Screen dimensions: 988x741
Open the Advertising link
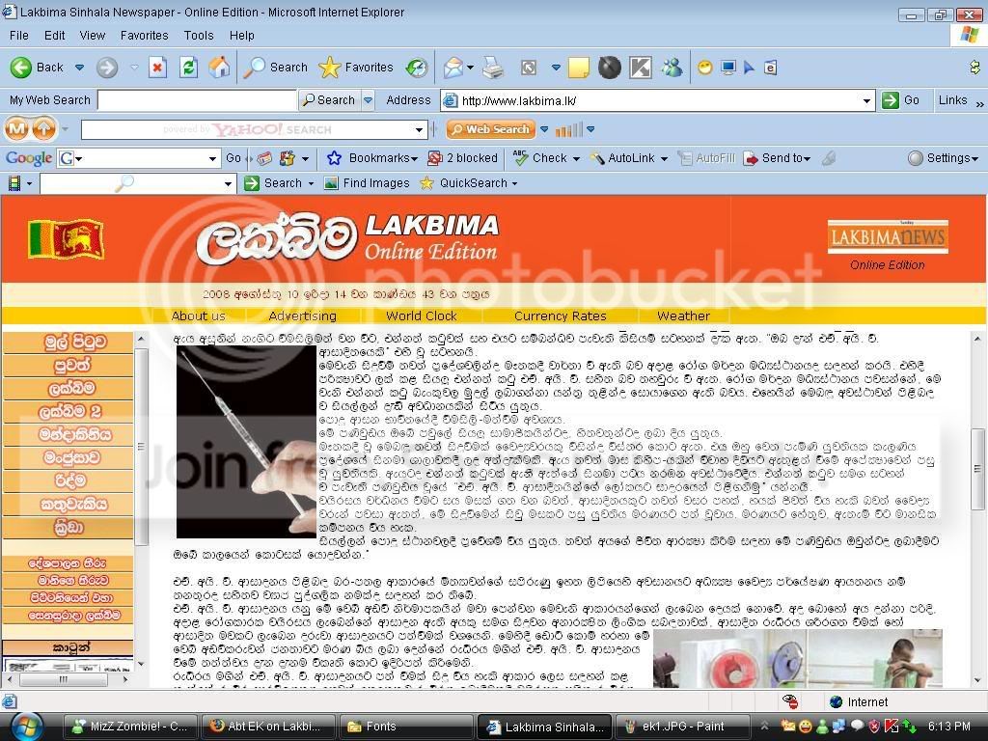coord(302,316)
